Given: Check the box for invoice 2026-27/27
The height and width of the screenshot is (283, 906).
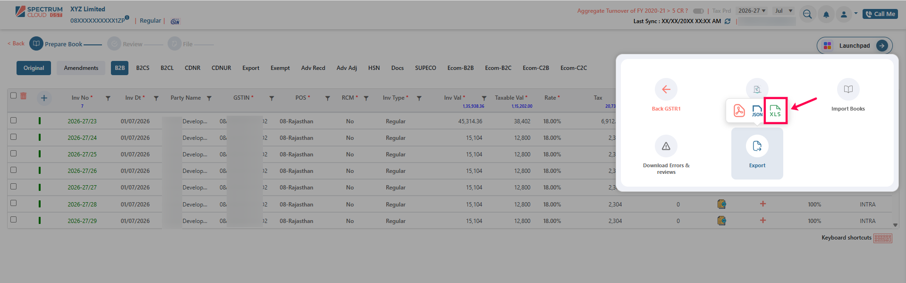Looking at the screenshot, I should [14, 187].
